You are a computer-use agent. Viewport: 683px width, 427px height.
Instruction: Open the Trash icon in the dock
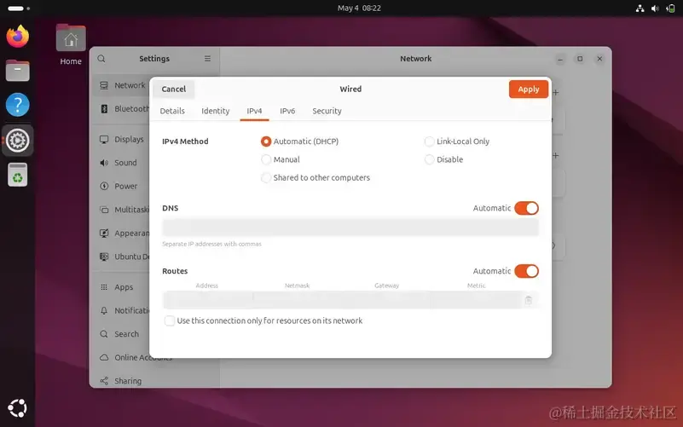tap(17, 175)
